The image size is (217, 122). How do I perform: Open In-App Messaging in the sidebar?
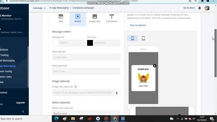(8, 66)
